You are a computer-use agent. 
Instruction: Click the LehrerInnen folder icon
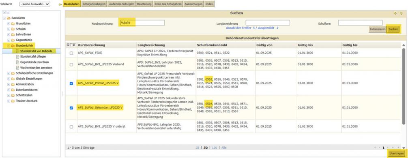point(13,34)
